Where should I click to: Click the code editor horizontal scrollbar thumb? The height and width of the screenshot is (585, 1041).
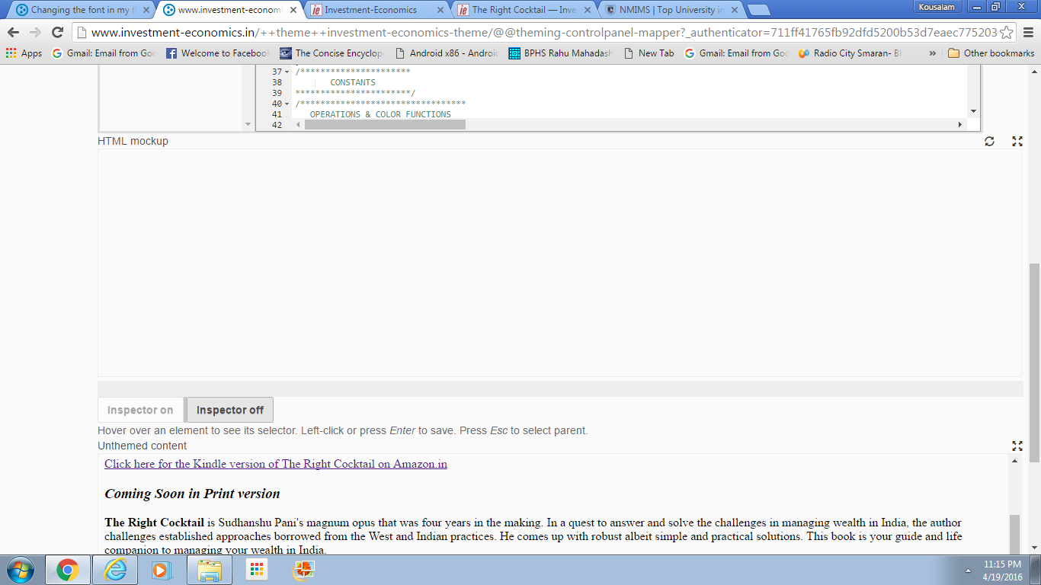385,124
